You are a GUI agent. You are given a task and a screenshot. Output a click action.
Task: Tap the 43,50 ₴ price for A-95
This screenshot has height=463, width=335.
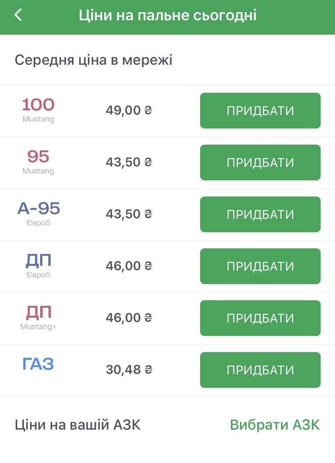pos(129,214)
